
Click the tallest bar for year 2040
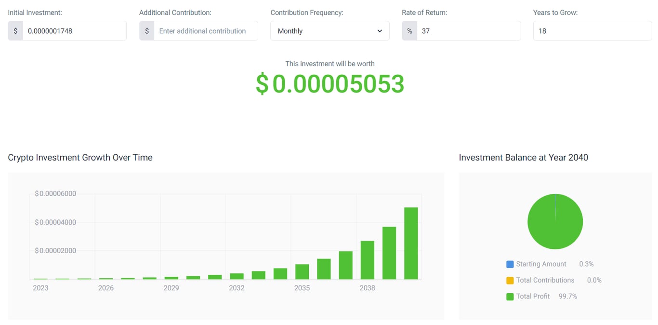[x=410, y=244]
